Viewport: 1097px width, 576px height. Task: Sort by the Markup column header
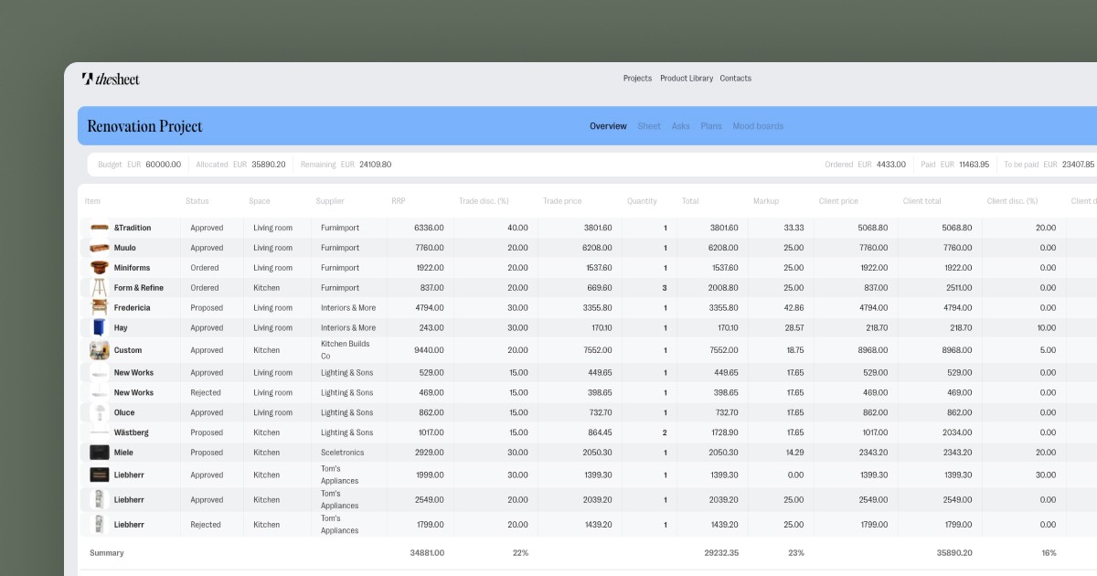pyautogui.click(x=766, y=201)
